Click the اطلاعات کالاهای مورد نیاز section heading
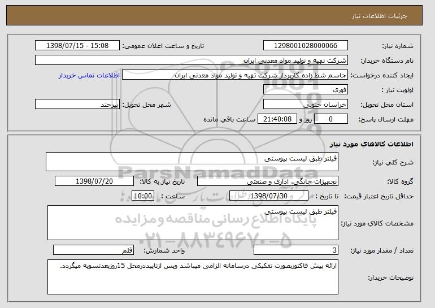The image size is (435, 308). [x=372, y=144]
